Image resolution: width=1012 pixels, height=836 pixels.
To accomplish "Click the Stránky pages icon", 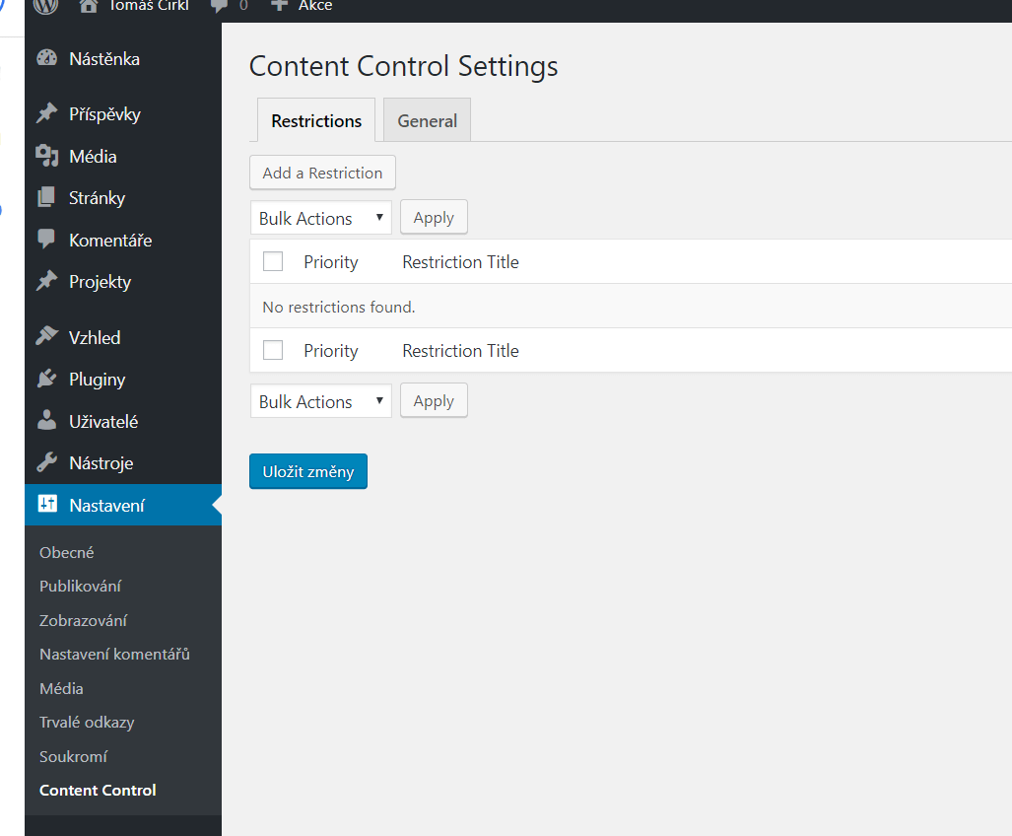I will [47, 197].
